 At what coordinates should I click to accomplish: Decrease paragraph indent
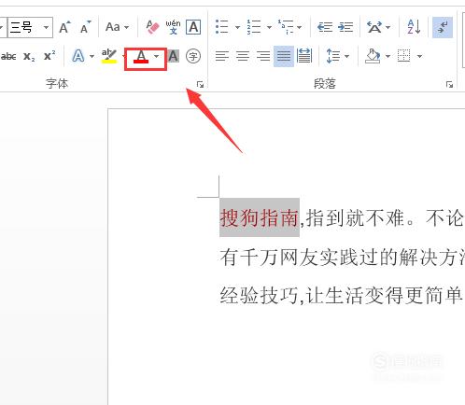(325, 27)
